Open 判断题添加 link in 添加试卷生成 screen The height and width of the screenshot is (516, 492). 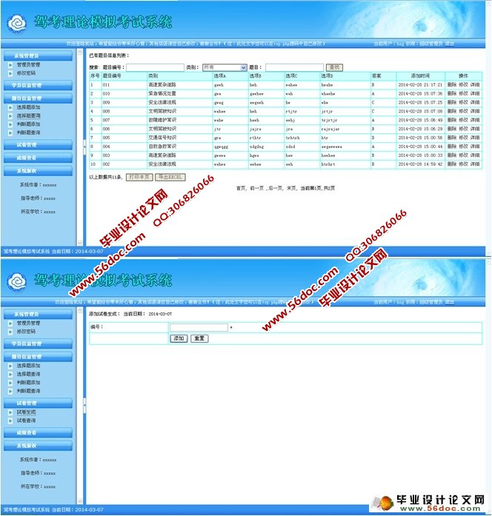tap(28, 383)
